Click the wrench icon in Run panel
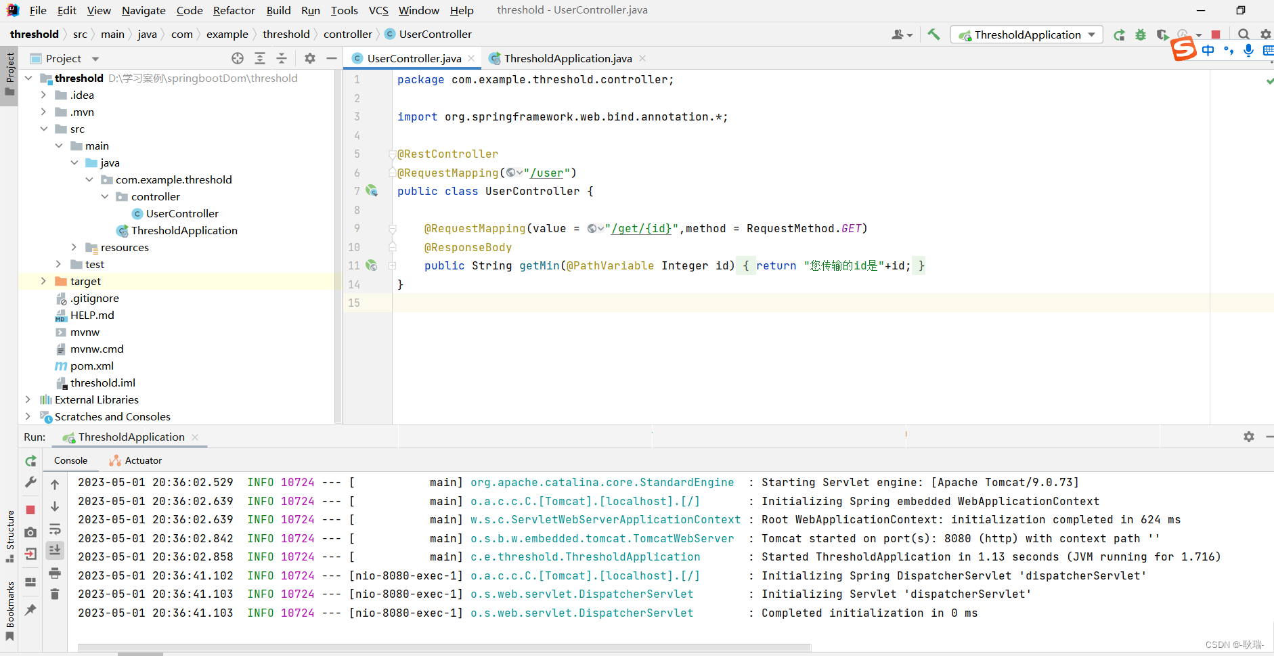This screenshot has width=1274, height=656. point(30,482)
